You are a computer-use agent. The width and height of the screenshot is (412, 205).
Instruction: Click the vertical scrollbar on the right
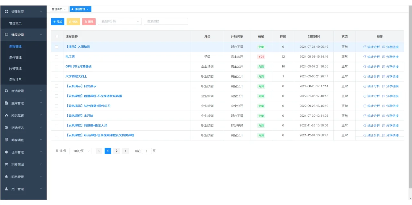(x=410, y=97)
